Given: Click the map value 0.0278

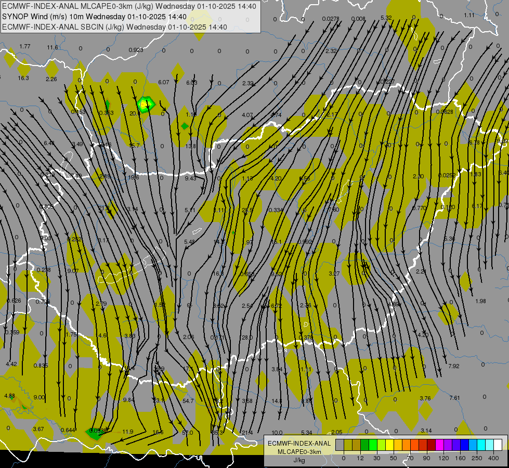Looking at the screenshot, I should tap(331, 19).
